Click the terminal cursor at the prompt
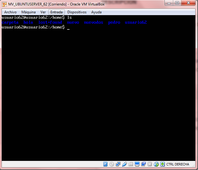 coord(68,29)
